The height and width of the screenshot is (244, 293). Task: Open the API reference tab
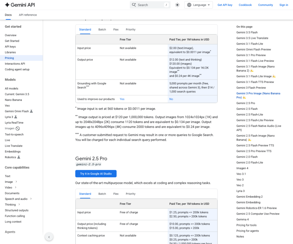(x=28, y=15)
